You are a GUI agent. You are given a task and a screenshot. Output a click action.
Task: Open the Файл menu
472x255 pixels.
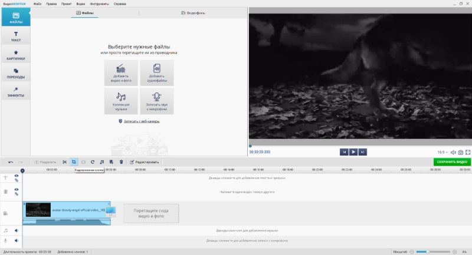pos(38,4)
